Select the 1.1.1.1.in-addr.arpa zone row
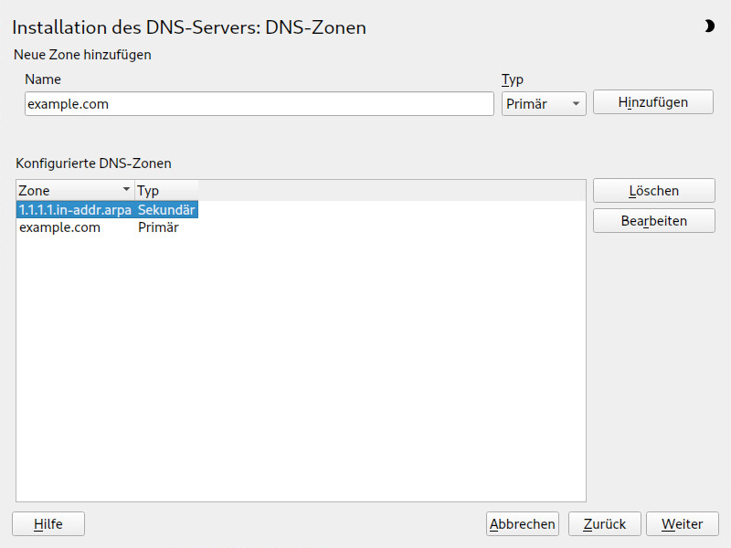This screenshot has height=548, width=731. tap(75, 210)
